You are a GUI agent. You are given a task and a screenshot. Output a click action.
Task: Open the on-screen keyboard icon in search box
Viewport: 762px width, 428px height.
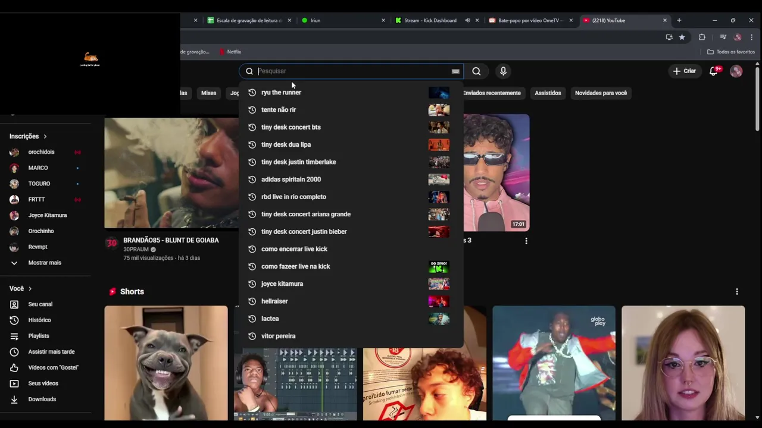coord(455,71)
